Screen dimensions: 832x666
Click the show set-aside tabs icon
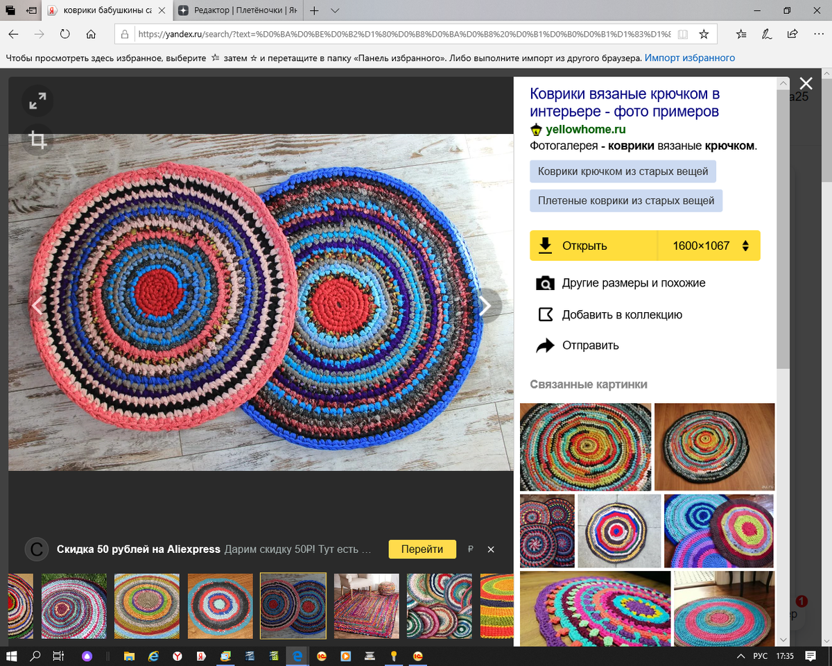(11, 11)
